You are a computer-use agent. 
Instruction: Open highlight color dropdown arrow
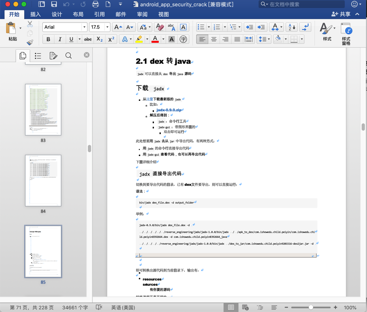147,39
